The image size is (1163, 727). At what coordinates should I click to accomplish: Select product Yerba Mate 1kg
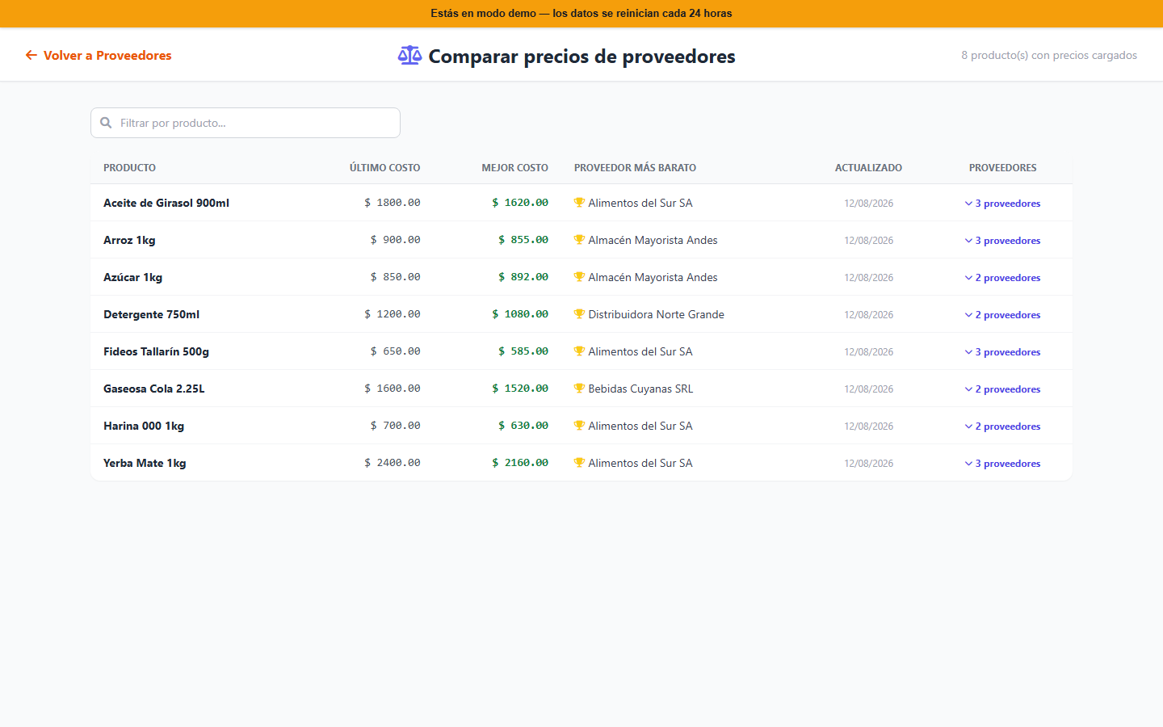tap(145, 463)
